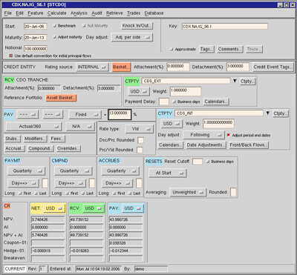Viewport: 297px width, 275px height.
Task: Open the Adj. per side dropdown
Action: [132, 37]
